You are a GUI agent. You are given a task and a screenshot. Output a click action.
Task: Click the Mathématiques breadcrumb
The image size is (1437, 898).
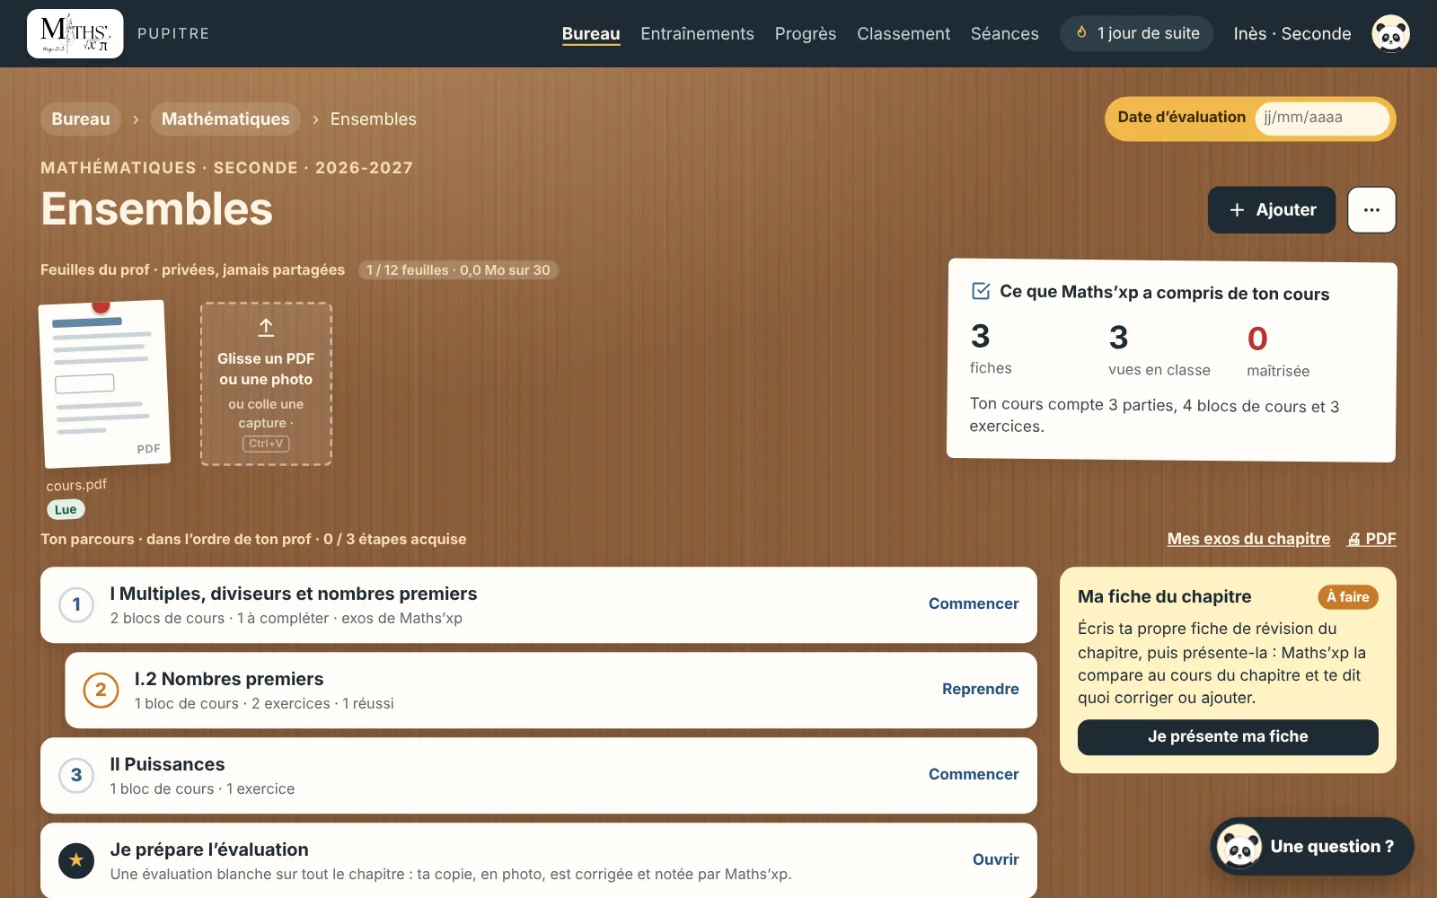point(225,119)
